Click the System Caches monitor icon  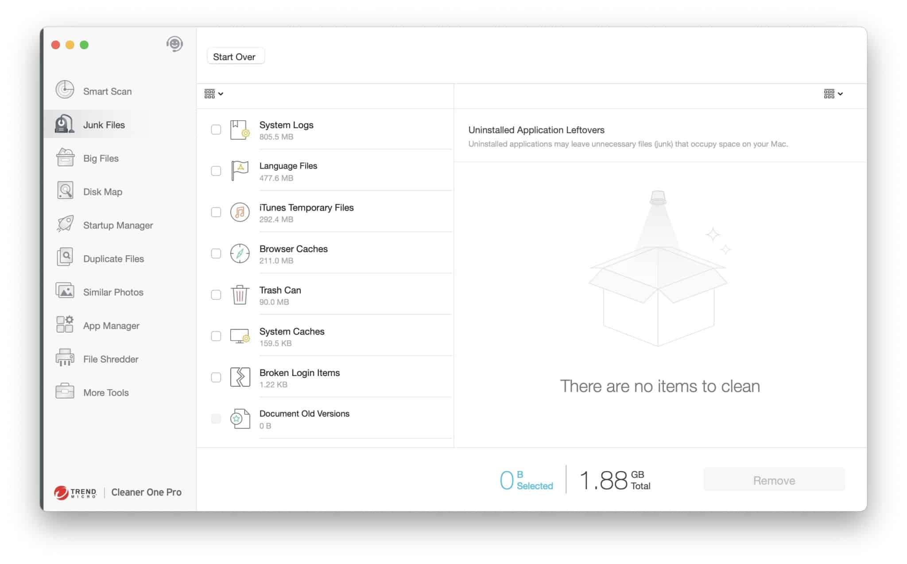pos(240,336)
